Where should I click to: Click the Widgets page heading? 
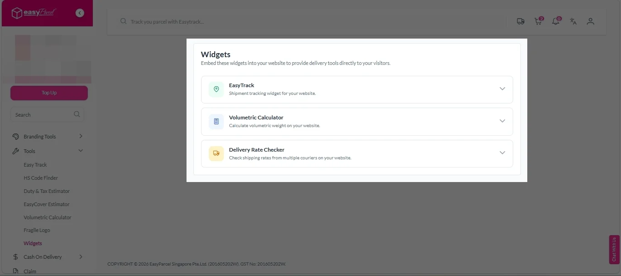[216, 54]
